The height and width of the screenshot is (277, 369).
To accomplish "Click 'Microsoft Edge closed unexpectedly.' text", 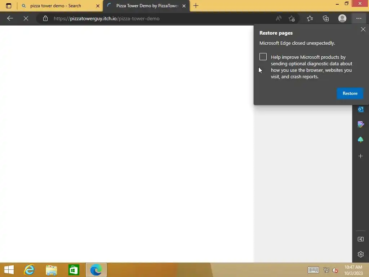I will click(297, 43).
